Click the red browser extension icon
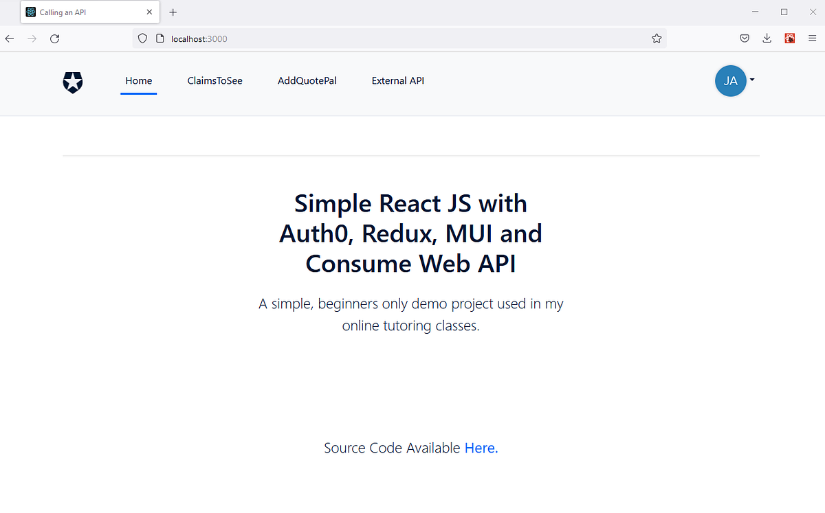This screenshot has width=825, height=513. [790, 38]
